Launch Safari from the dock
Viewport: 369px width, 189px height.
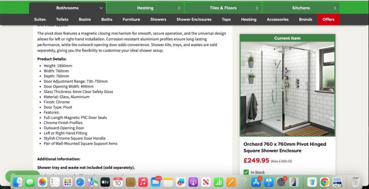(x=80, y=182)
